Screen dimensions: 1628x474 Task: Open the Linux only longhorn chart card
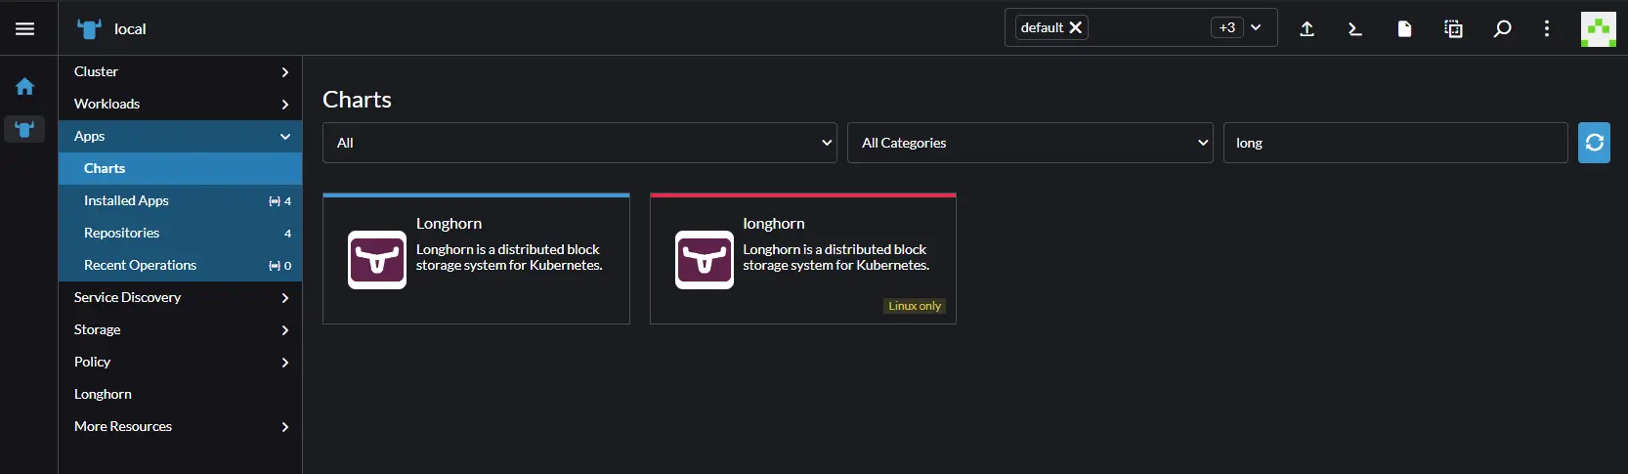[x=802, y=258]
